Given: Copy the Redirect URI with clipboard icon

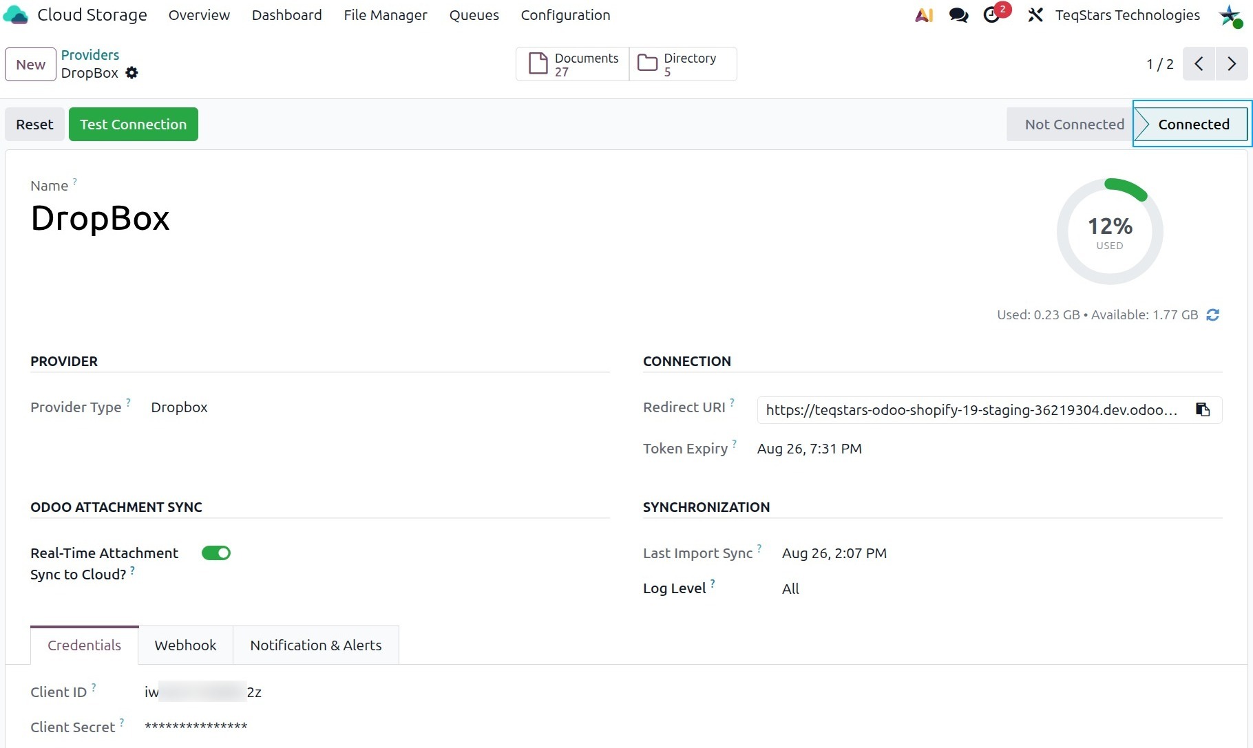Looking at the screenshot, I should 1203,409.
